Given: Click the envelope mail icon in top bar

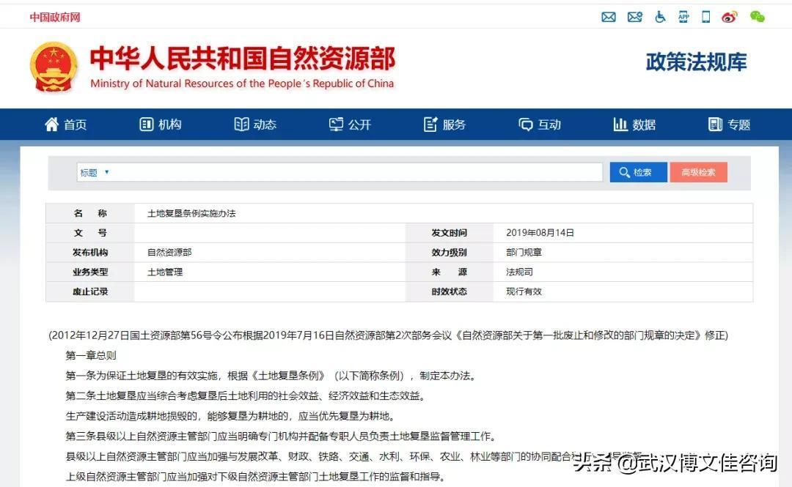Looking at the screenshot, I should 609,17.
